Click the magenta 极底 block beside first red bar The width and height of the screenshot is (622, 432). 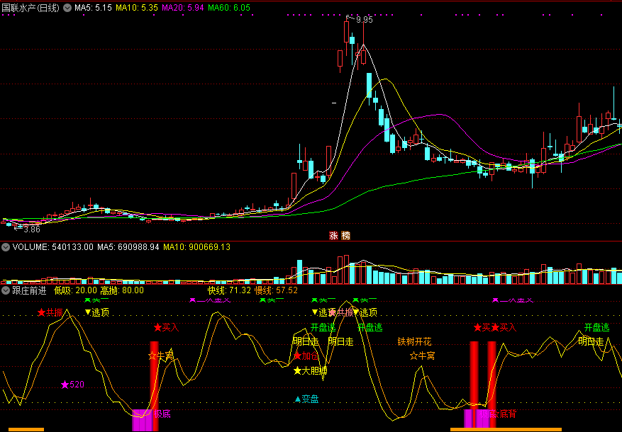(x=142, y=420)
